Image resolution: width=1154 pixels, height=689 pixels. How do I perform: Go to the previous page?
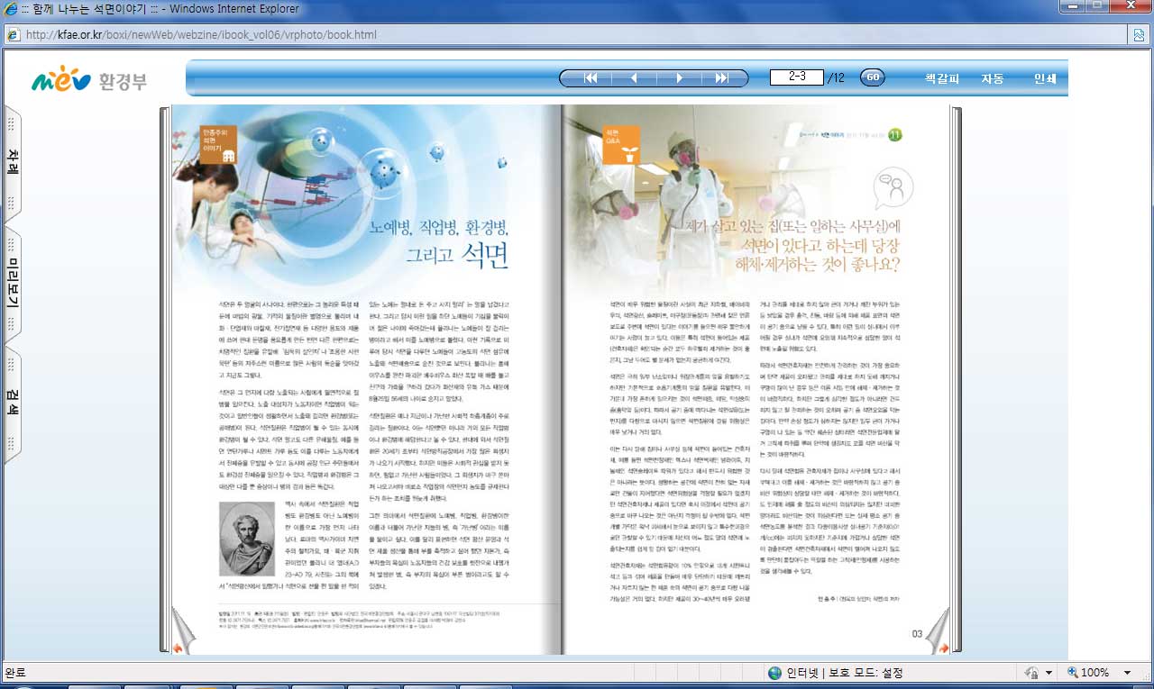pyautogui.click(x=635, y=78)
